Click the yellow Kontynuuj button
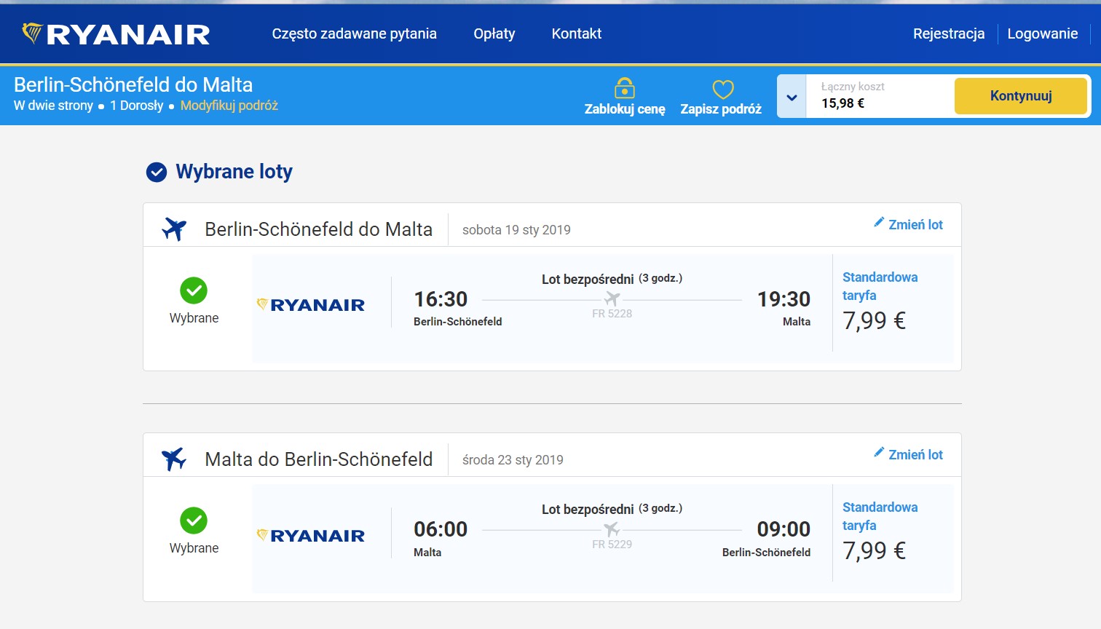This screenshot has height=629, width=1101. [1021, 96]
